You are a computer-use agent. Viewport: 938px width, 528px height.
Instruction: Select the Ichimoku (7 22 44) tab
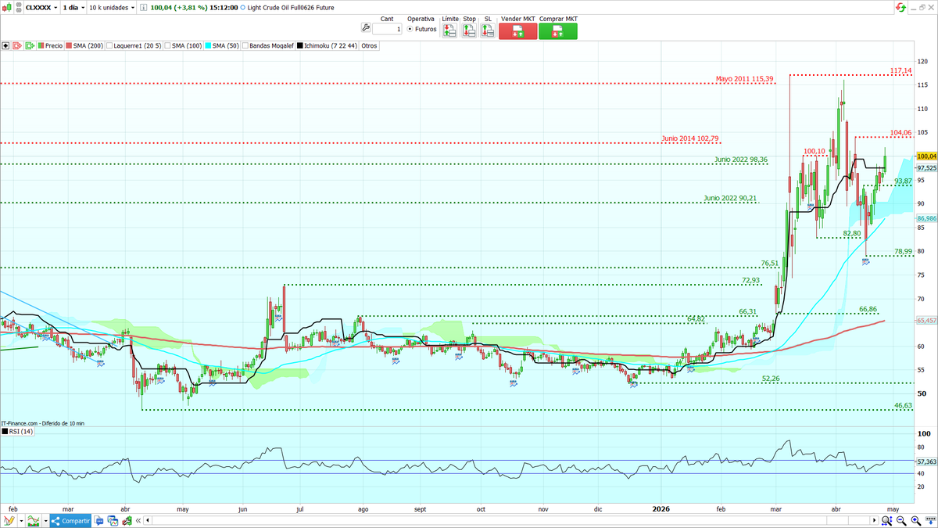click(x=327, y=45)
